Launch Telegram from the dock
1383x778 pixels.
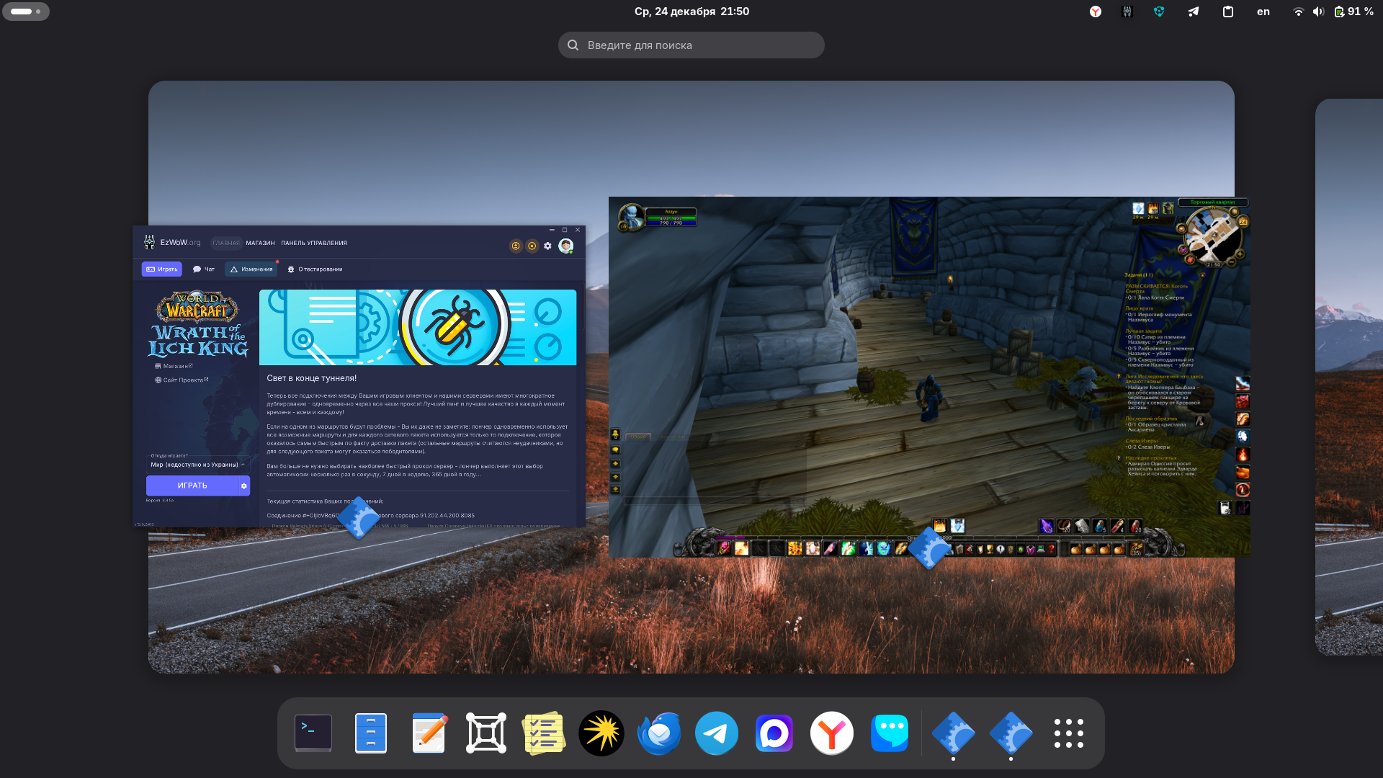point(716,733)
